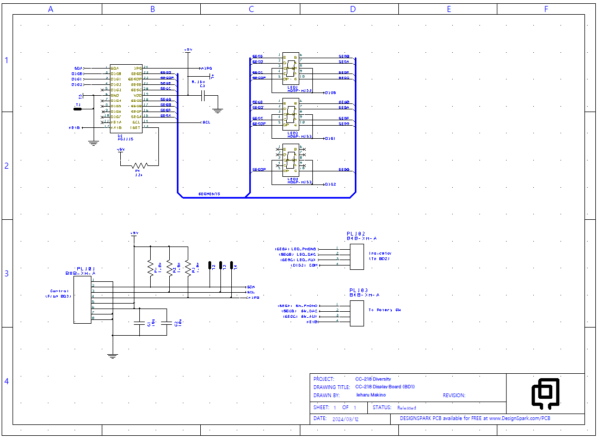Select capacitor C3 next to U1 VDD

[x=203, y=95]
